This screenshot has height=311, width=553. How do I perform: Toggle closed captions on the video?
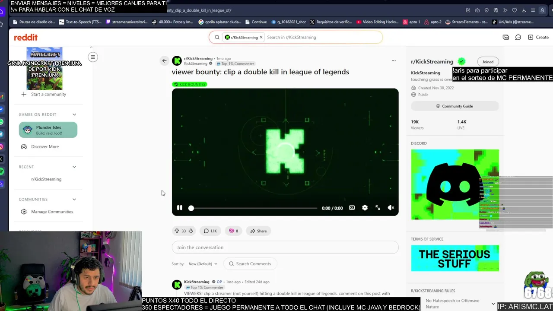(x=352, y=208)
